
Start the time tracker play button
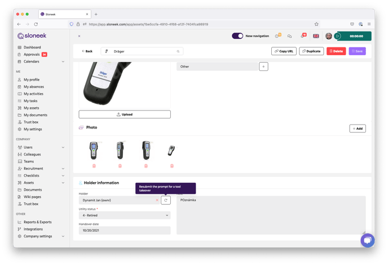tap(337, 36)
